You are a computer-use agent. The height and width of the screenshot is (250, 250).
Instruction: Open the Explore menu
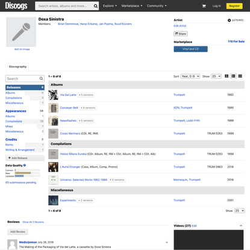(x=110, y=6)
